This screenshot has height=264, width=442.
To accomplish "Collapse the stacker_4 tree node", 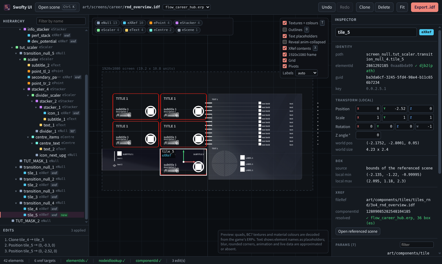I will [24, 89].
